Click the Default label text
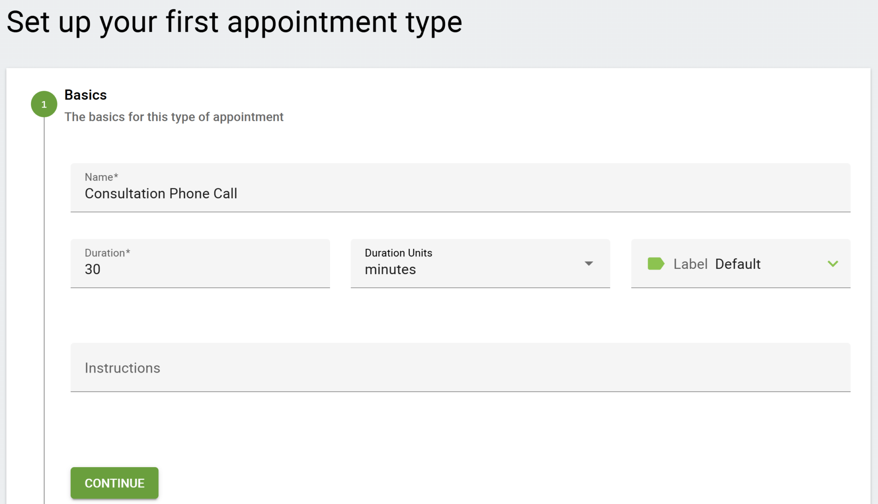This screenshot has height=504, width=878. pos(737,264)
